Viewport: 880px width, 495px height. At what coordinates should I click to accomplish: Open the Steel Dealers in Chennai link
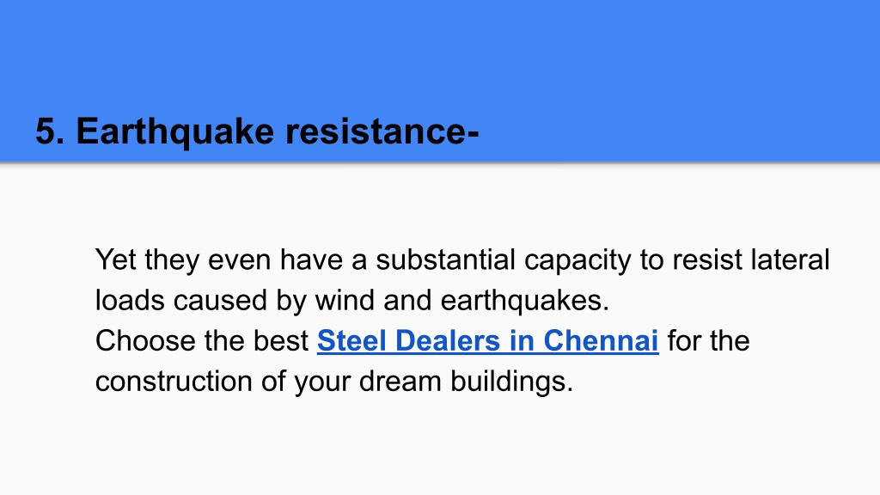(x=488, y=340)
